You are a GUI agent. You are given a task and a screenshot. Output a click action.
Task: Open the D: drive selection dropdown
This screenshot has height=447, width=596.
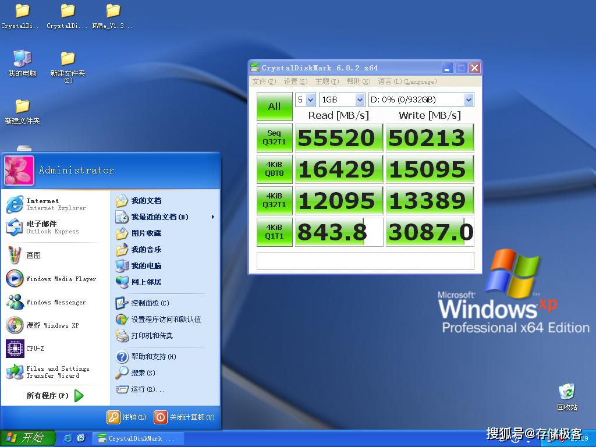(421, 100)
